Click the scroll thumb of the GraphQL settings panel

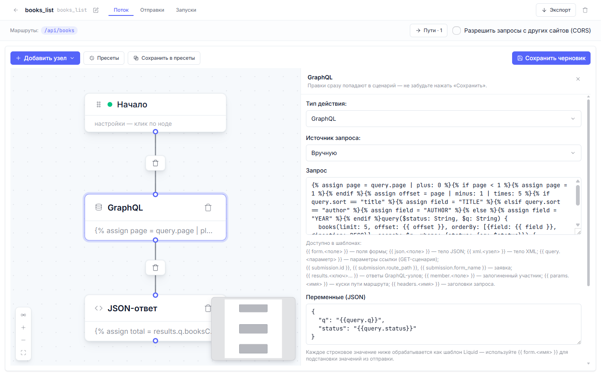click(588, 192)
